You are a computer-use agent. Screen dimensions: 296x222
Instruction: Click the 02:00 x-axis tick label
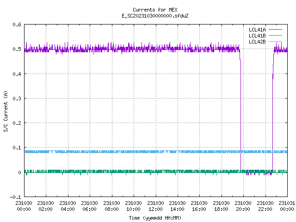point(45,209)
